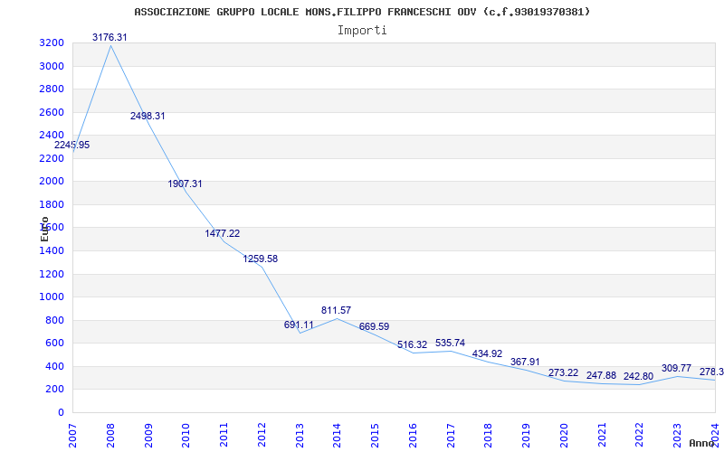Click the 'Euro' y-axis label

[44, 229]
